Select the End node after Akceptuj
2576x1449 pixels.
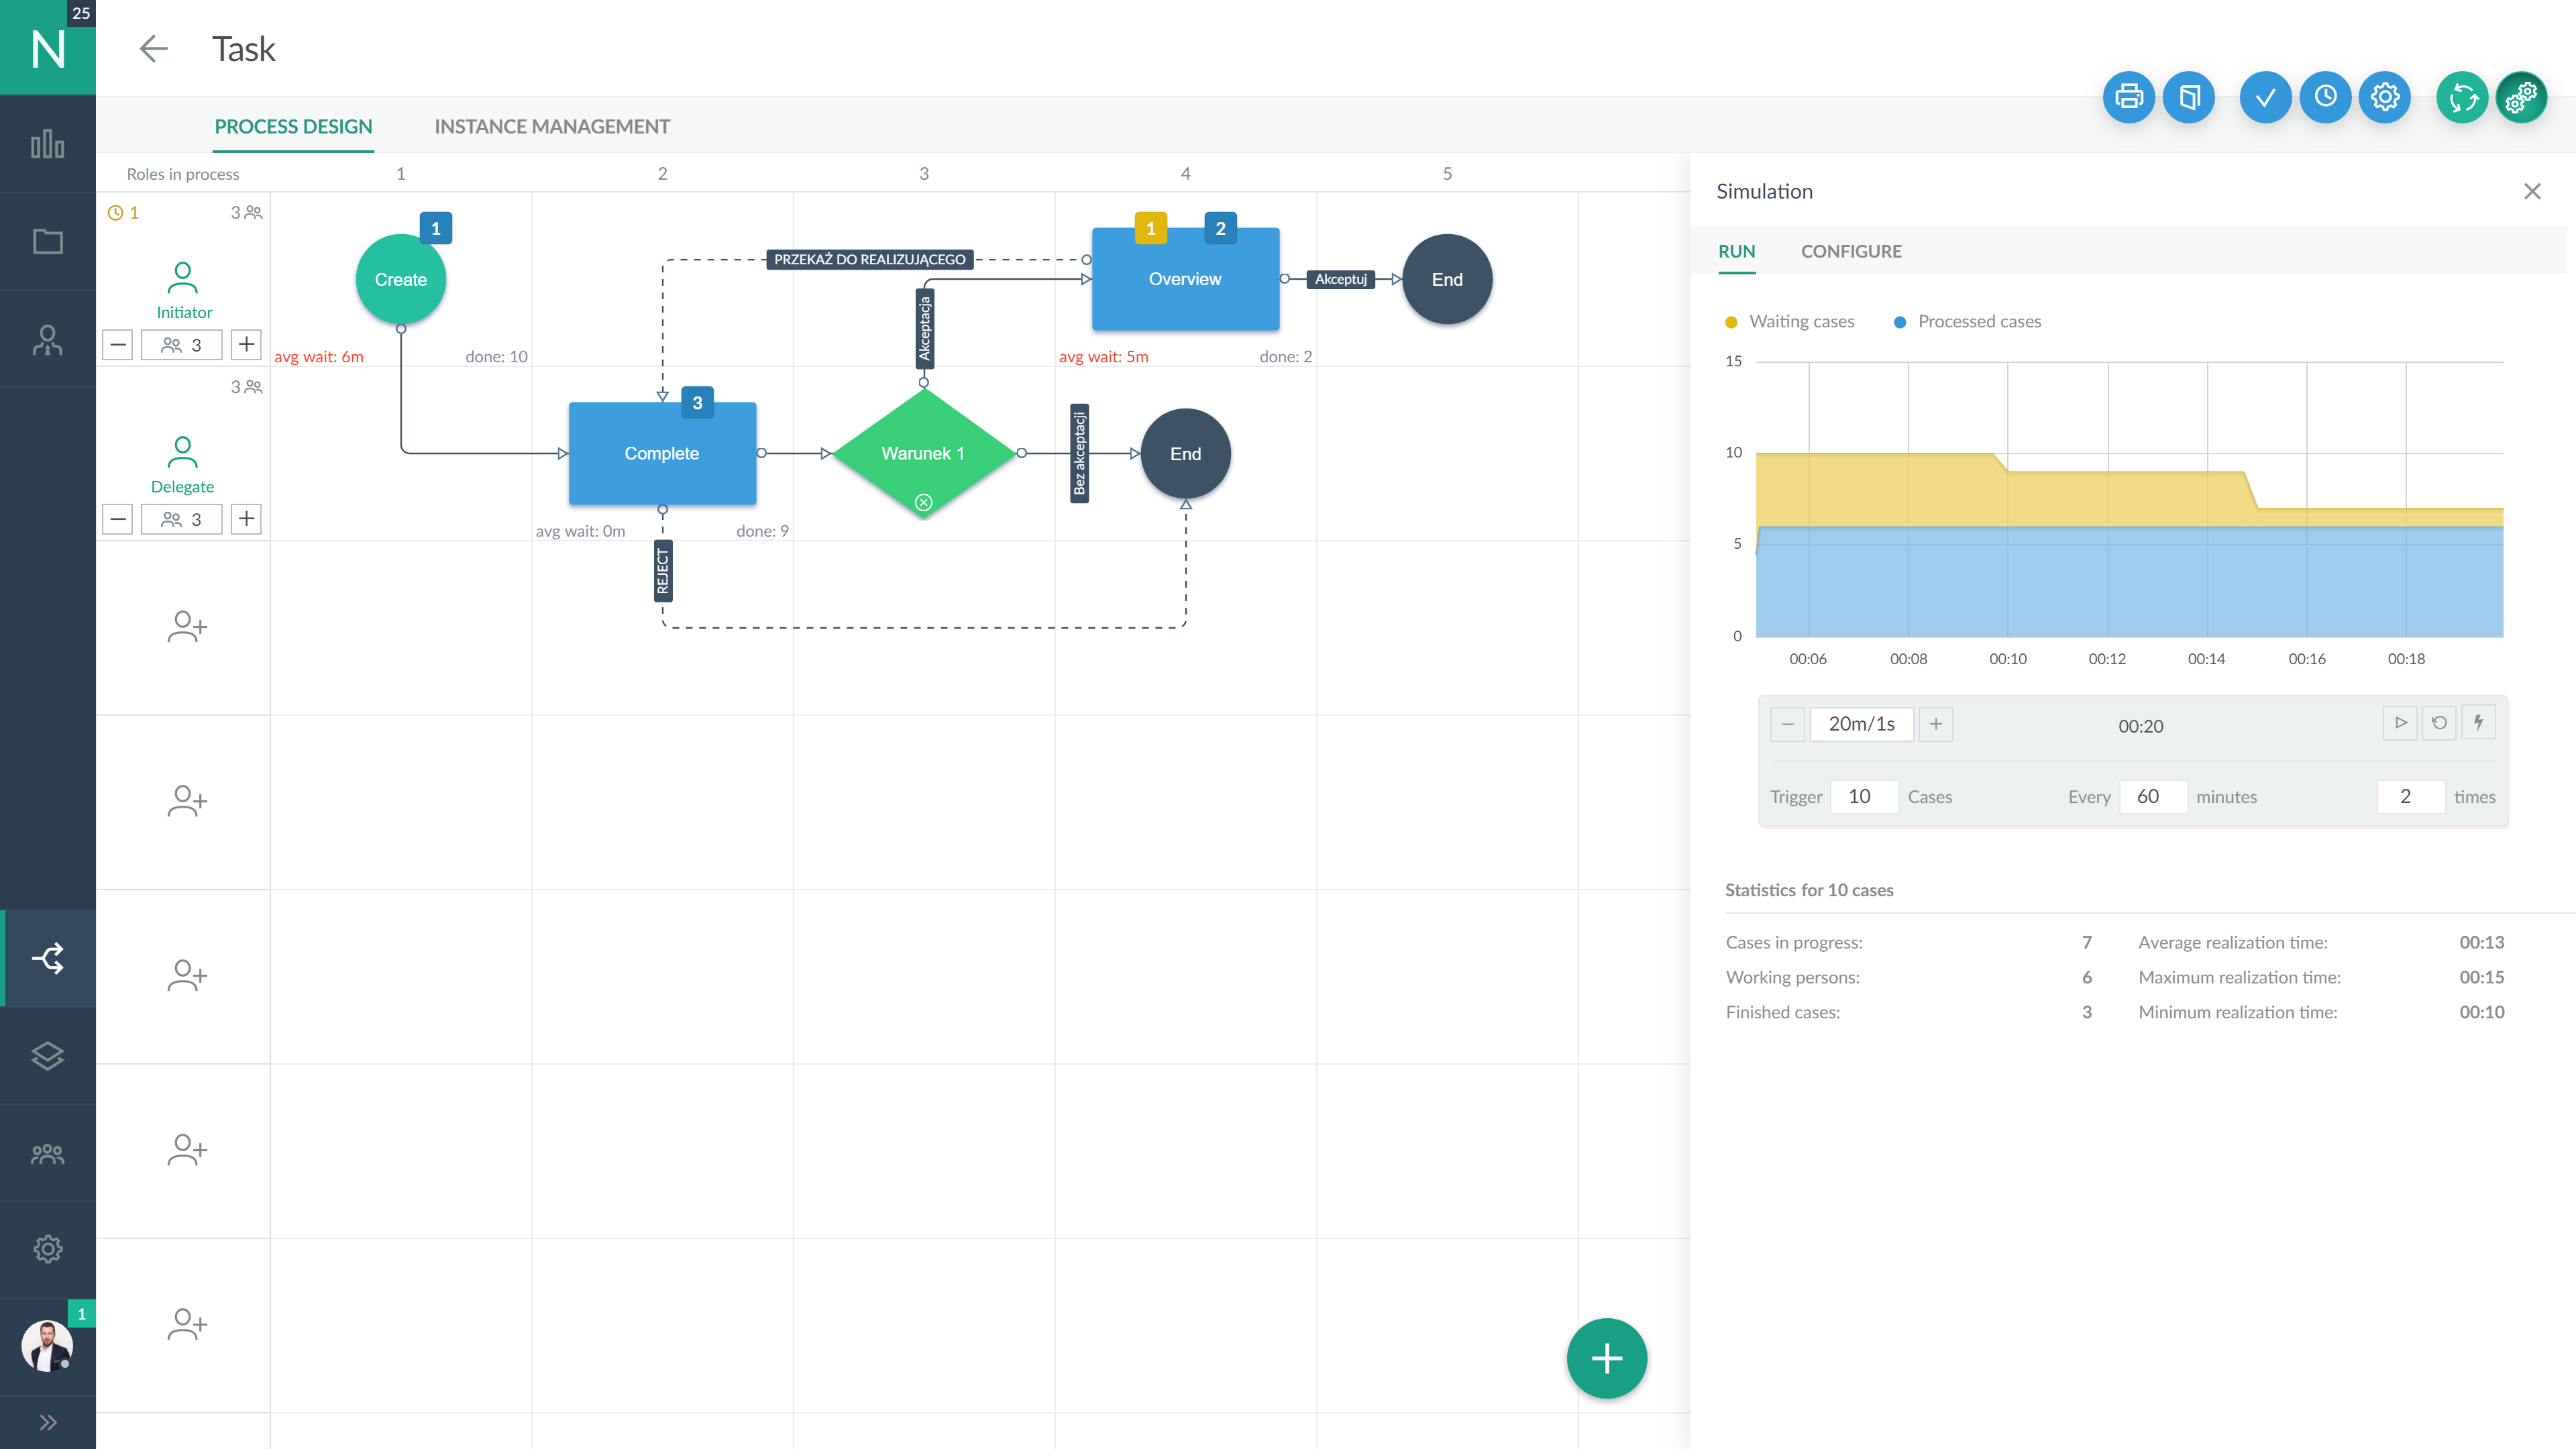coord(1447,280)
